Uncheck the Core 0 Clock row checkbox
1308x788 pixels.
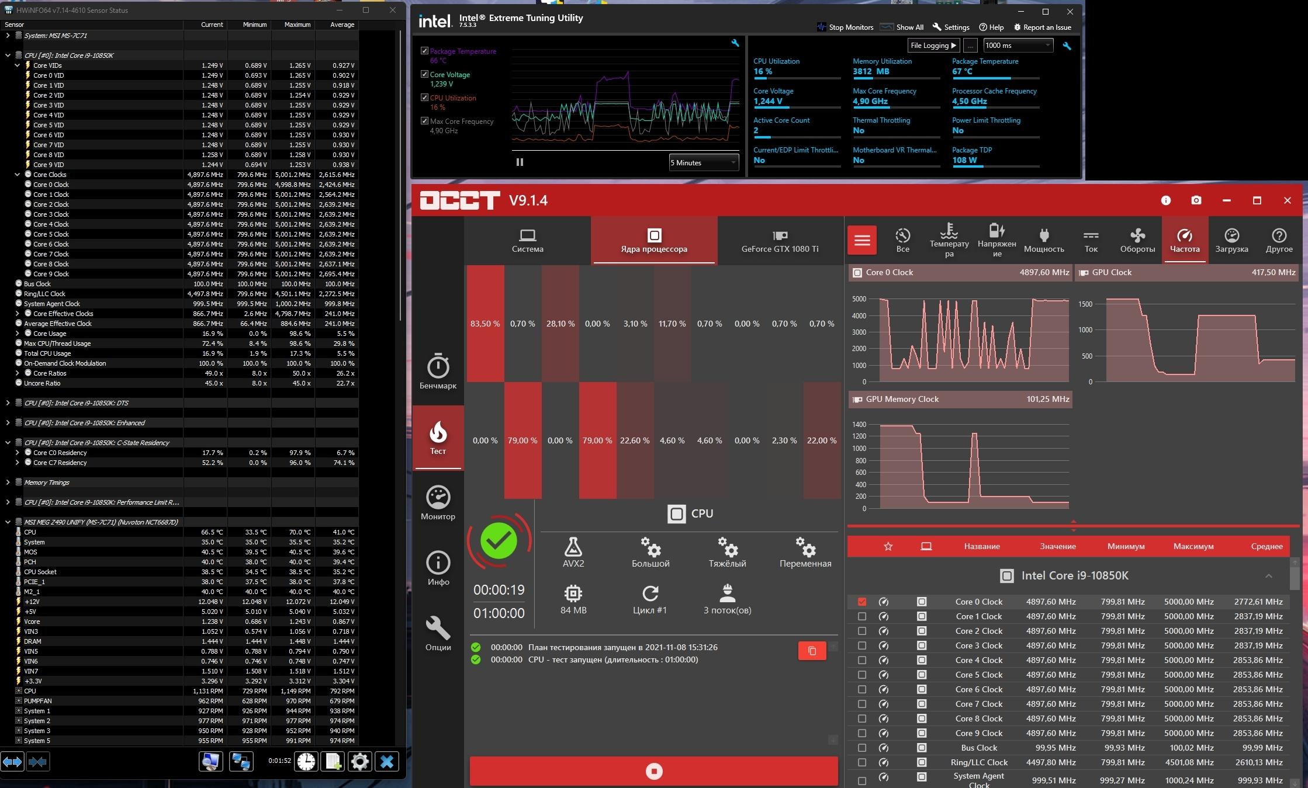click(862, 602)
